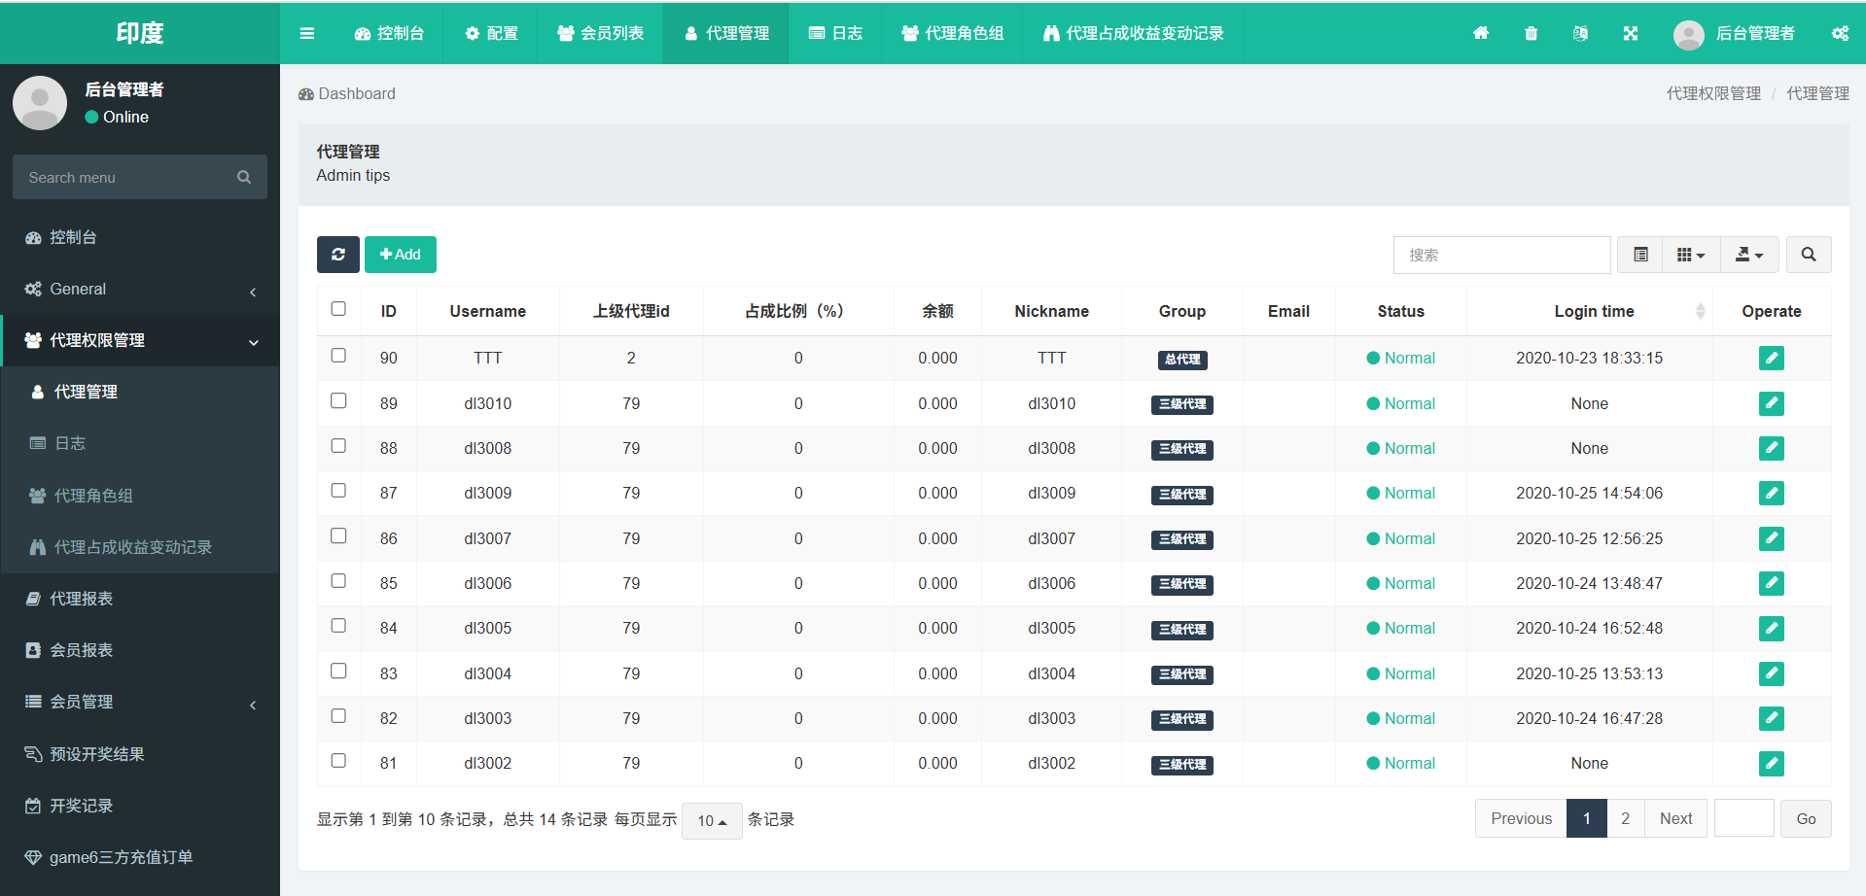Click the trash (clear cache) icon
Screen dimensions: 1866x896
point(1532,33)
